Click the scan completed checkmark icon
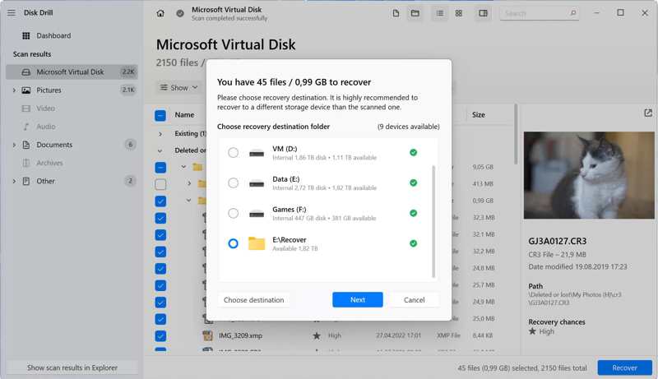Viewport: 658px width, 379px height. point(180,13)
